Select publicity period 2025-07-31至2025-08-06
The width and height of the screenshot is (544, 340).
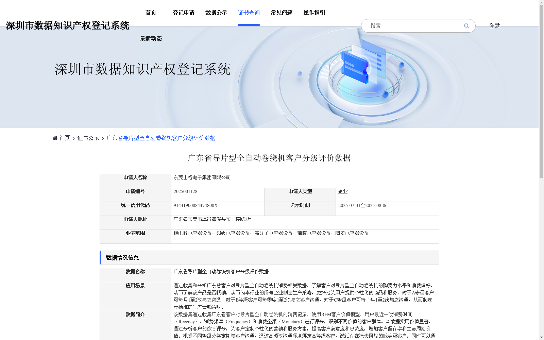(x=363, y=205)
